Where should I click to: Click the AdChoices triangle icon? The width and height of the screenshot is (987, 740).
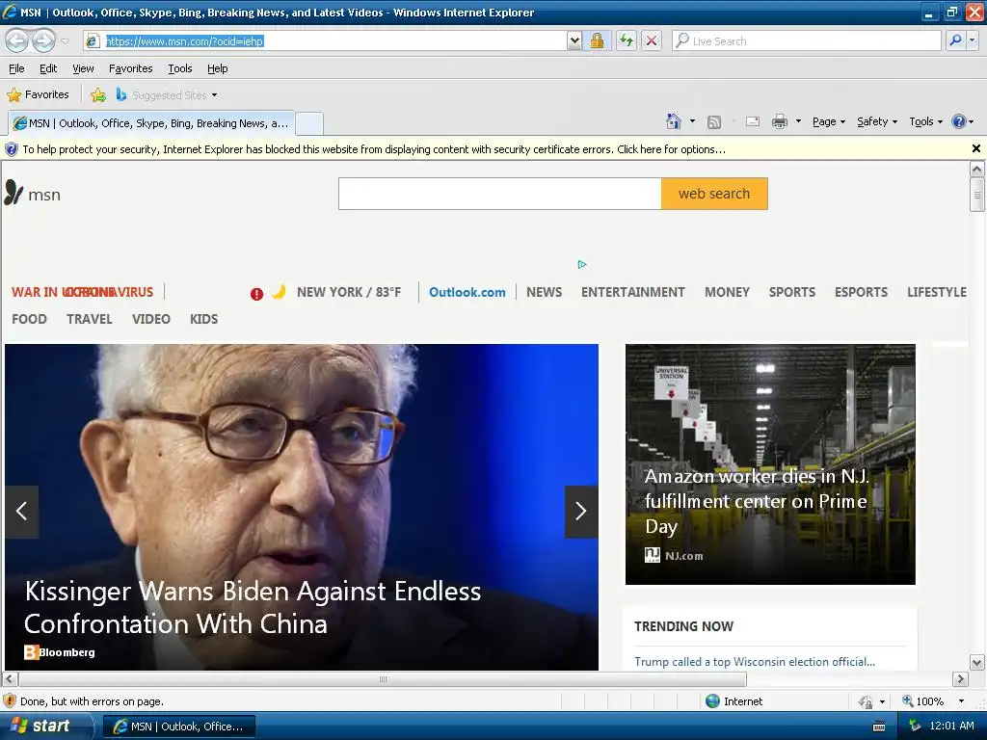coord(582,264)
